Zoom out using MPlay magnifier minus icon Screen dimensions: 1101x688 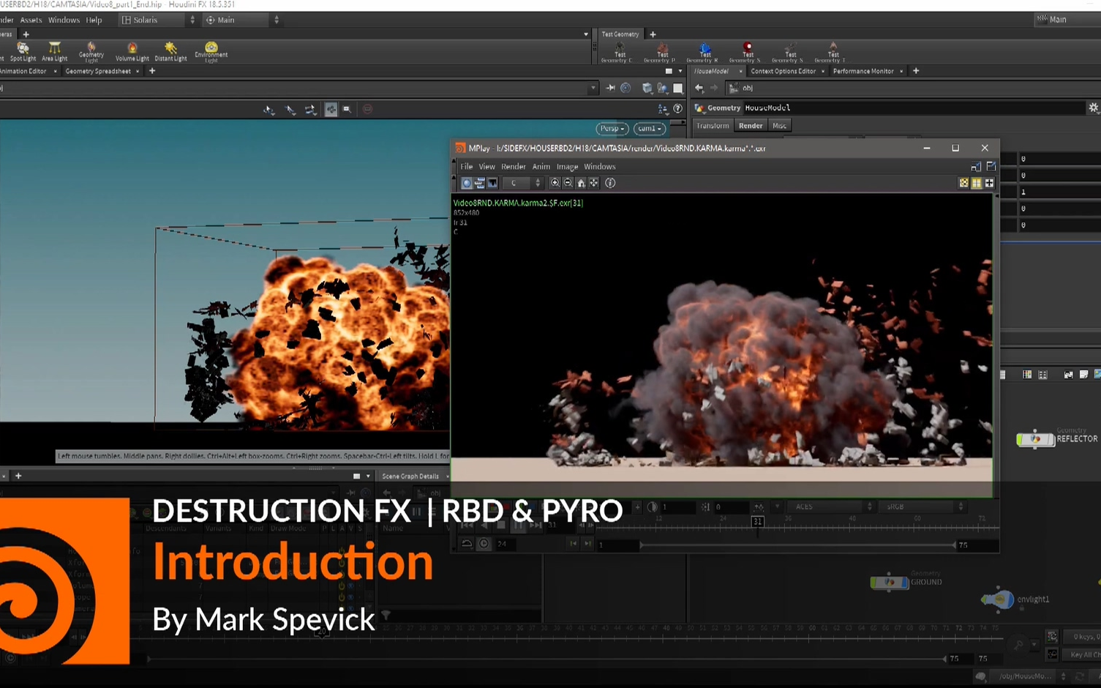click(x=568, y=183)
